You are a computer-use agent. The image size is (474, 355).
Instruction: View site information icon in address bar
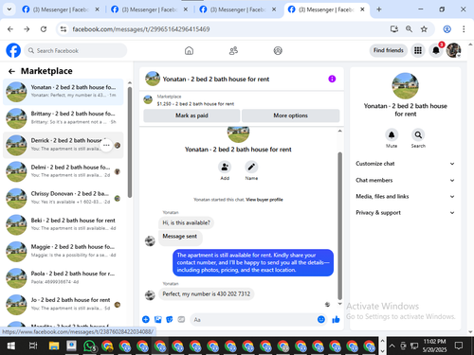coord(64,29)
